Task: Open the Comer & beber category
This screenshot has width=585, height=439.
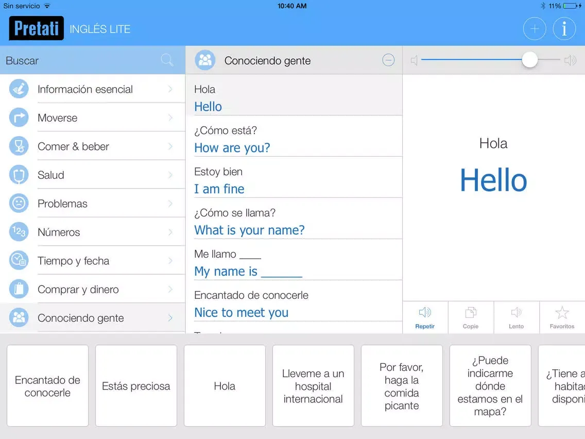Action: pos(93,146)
